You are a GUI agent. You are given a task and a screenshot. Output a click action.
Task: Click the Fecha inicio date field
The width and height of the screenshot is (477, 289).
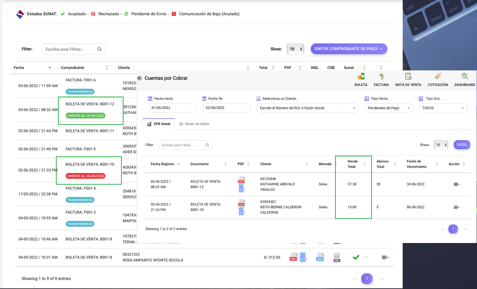tap(172, 108)
